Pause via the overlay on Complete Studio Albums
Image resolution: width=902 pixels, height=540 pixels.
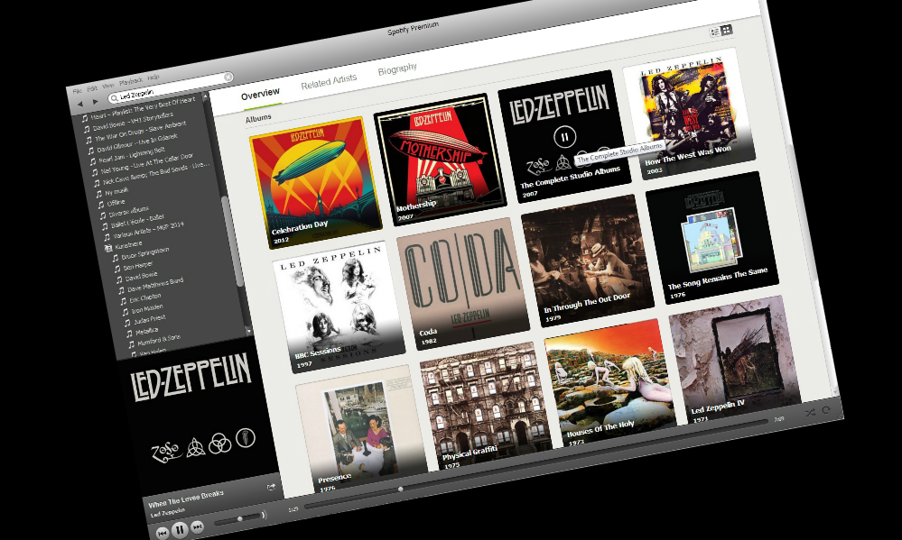(563, 137)
